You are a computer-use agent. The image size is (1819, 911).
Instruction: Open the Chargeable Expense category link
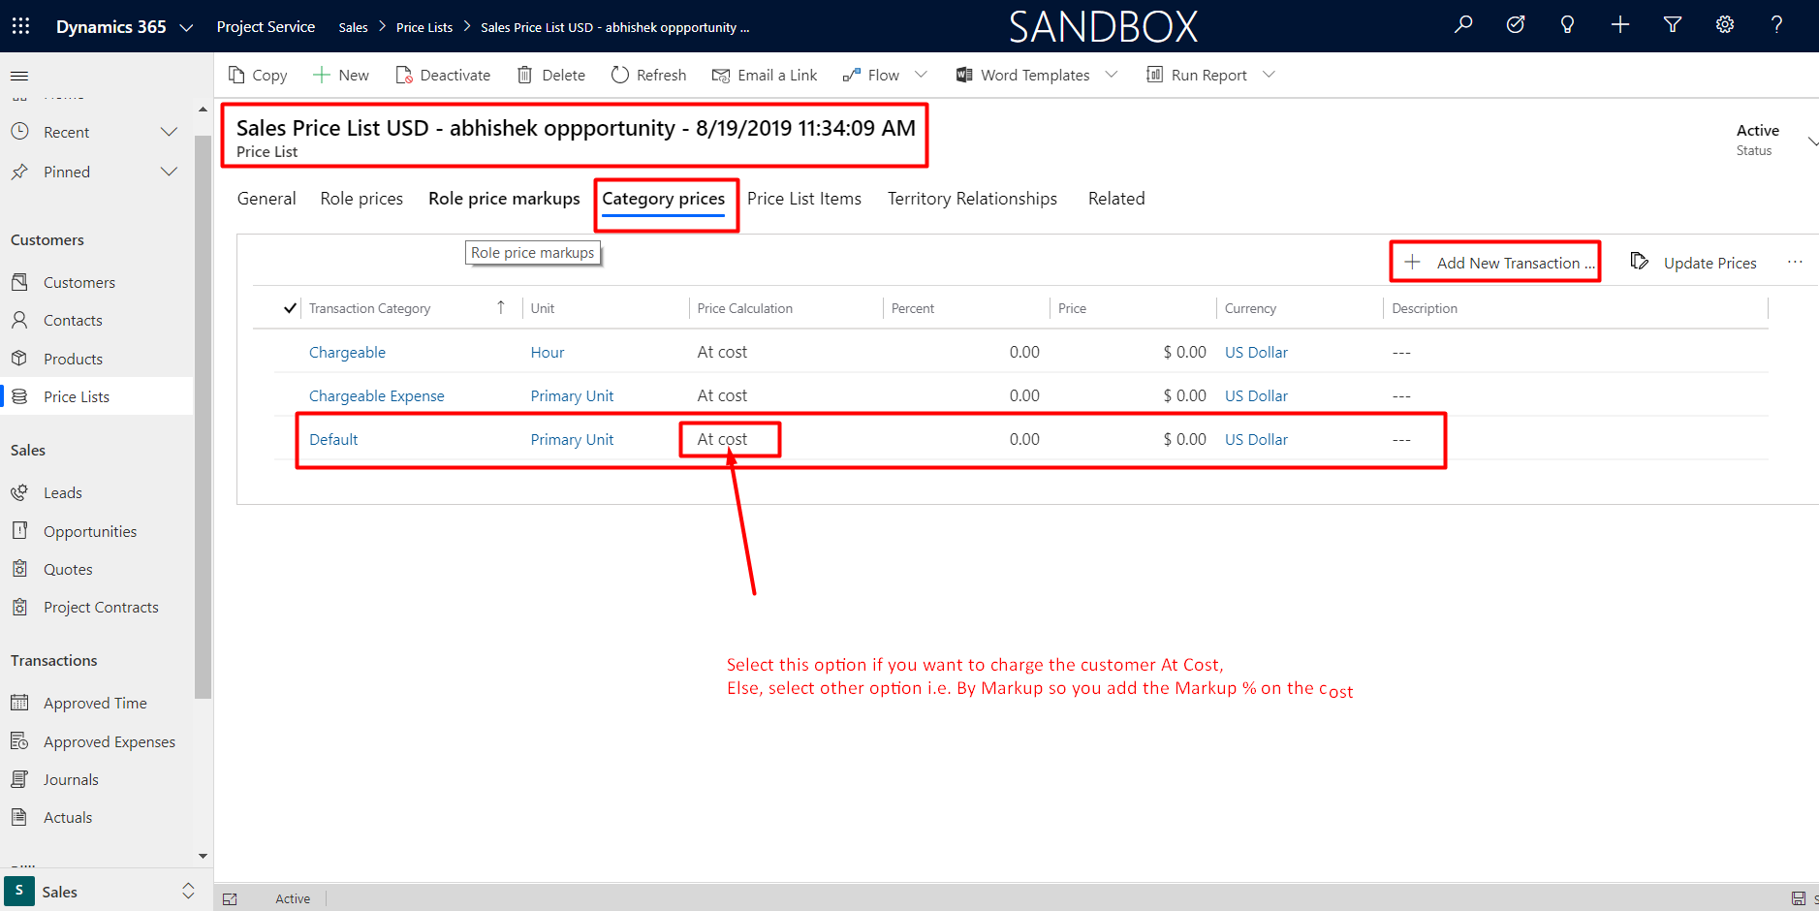tap(376, 395)
